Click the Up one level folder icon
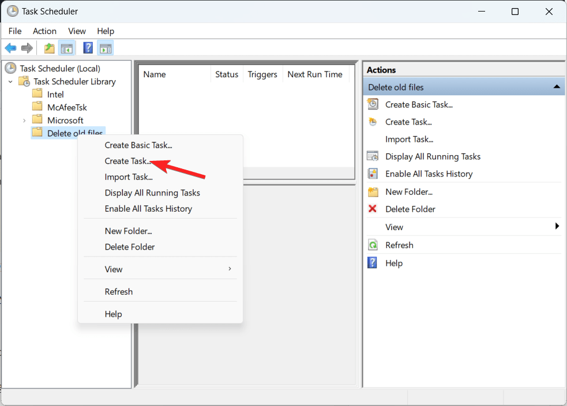The image size is (567, 406). [48, 47]
